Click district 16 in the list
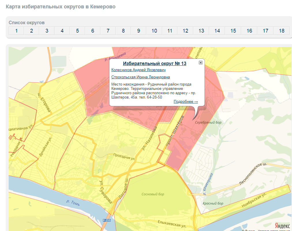This screenshot has width=292, height=231. click(x=249, y=31)
